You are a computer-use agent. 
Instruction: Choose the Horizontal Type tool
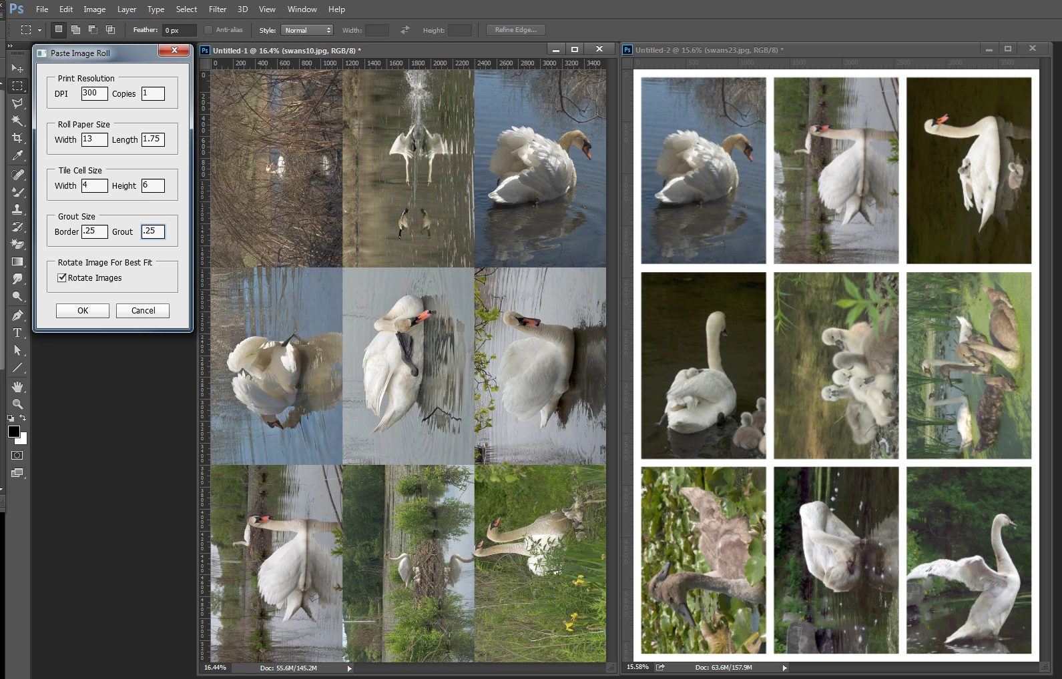click(17, 333)
